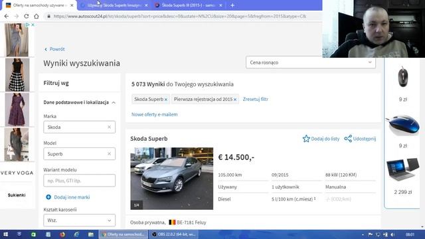Open the Skoda Superb listing title
The width and height of the screenshot is (425, 239).
click(x=149, y=139)
